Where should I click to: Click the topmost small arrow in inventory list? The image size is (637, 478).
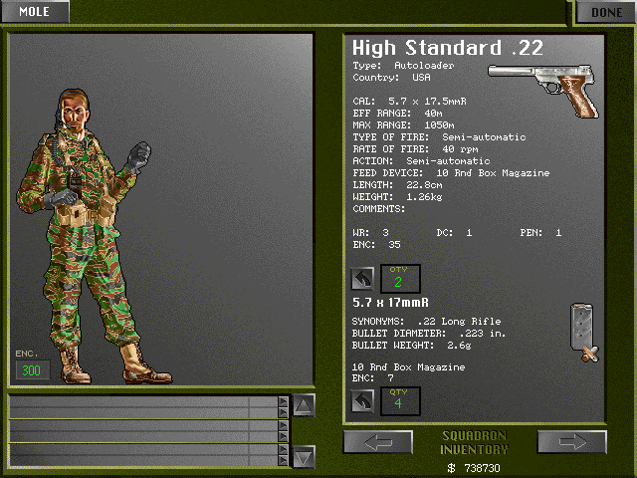point(283,401)
